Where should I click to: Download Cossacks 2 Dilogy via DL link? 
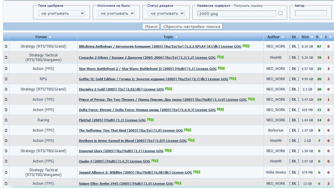(x=294, y=58)
